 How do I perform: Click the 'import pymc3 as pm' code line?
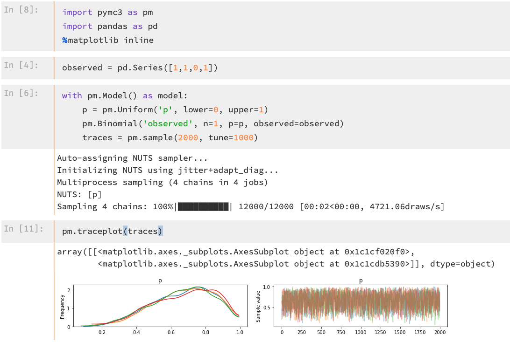tap(107, 12)
